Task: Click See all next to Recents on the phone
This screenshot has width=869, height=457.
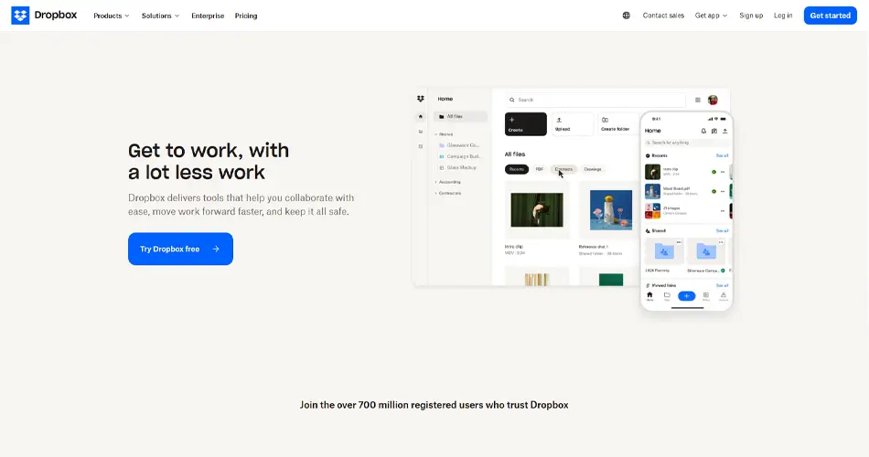Action: click(722, 155)
